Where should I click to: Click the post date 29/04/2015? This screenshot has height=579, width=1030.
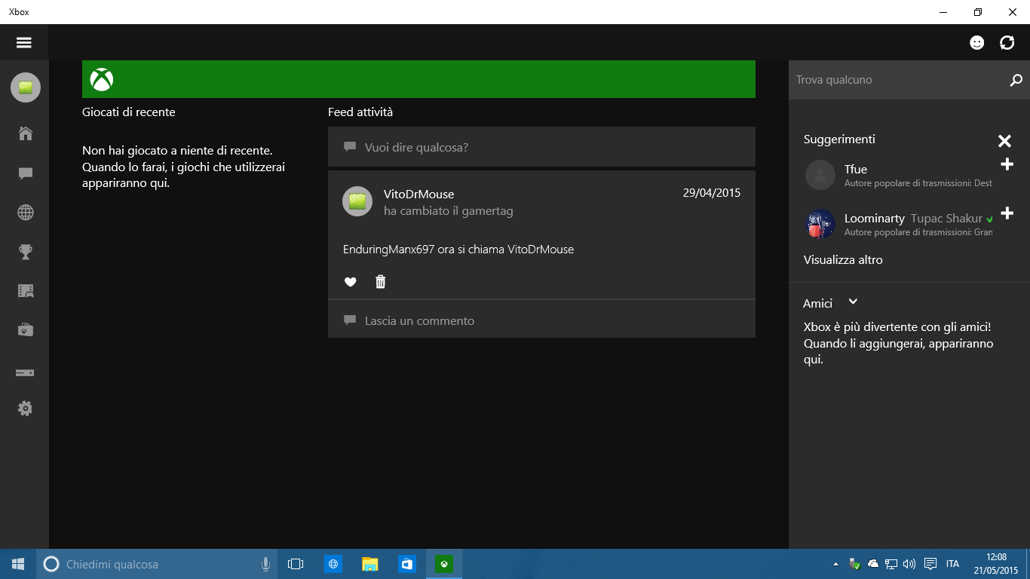712,193
